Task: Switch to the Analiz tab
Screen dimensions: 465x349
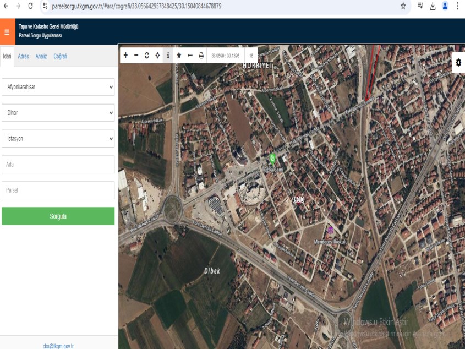Action: [x=41, y=56]
